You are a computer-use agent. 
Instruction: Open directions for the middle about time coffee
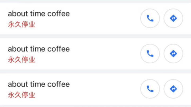click(173, 53)
